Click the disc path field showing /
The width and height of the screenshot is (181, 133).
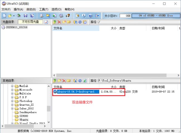[x=139, y=22]
